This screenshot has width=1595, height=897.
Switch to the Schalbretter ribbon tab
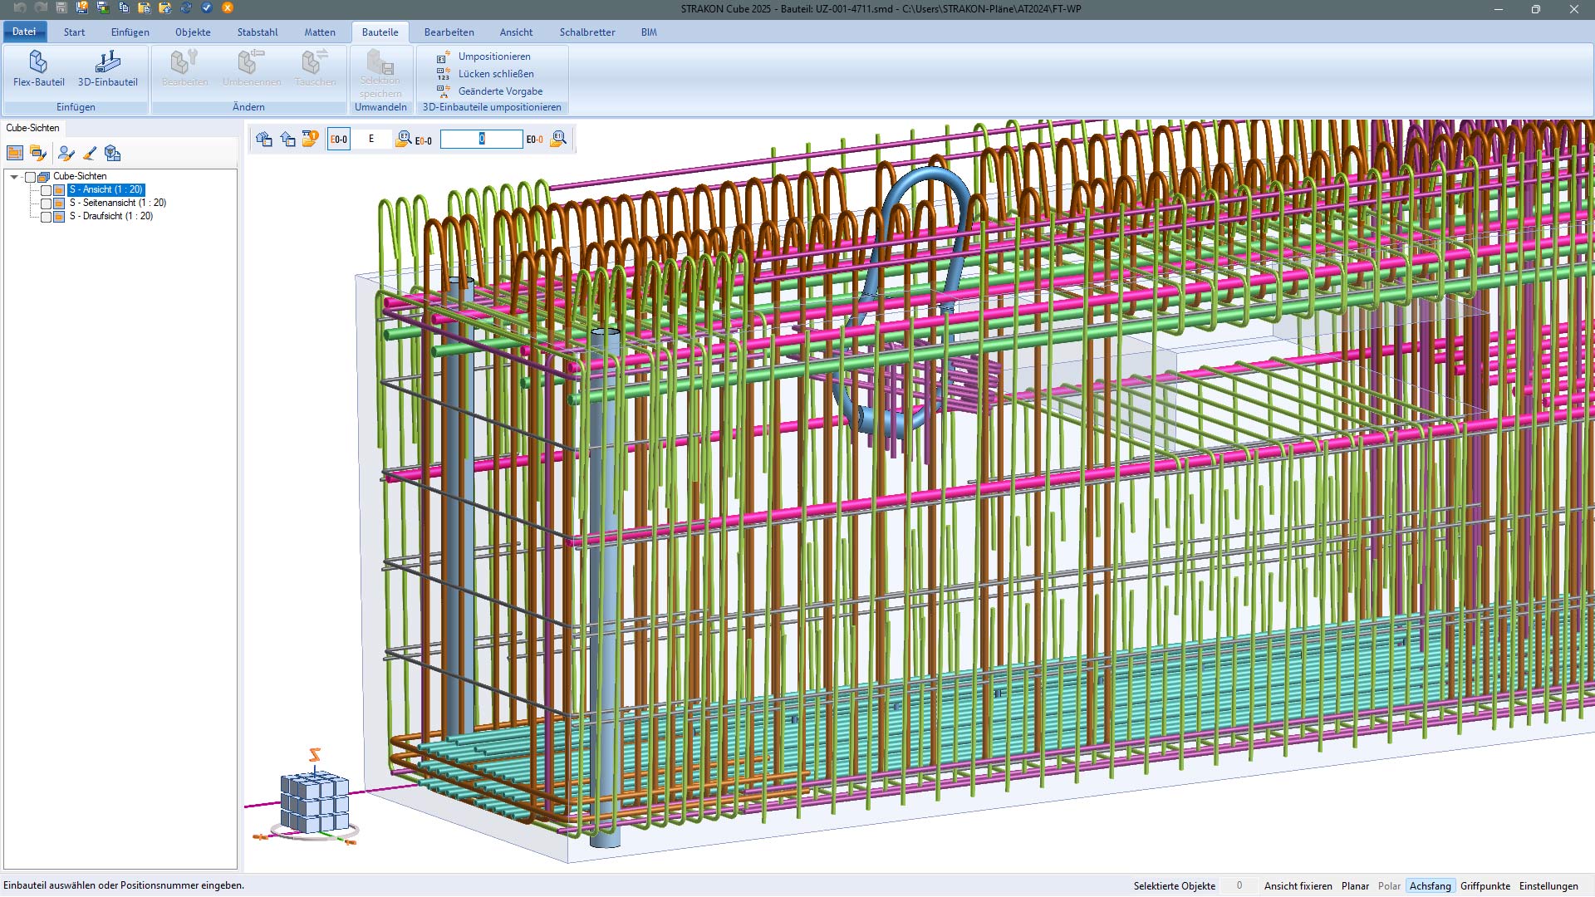click(587, 32)
